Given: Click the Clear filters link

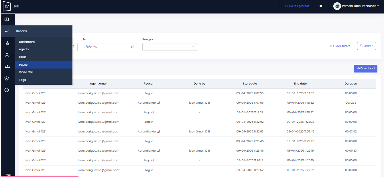Looking at the screenshot, I should tap(340, 46).
